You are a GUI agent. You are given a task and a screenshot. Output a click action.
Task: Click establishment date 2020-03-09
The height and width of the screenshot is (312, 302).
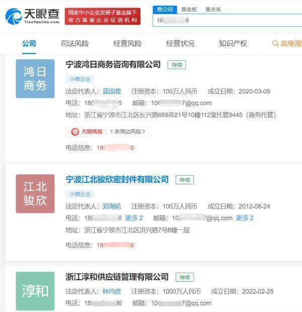(254, 91)
